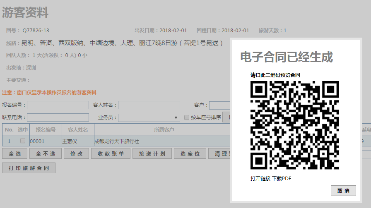
Task: Click the 清理 button partly behind the dialog
Action: coord(219,154)
